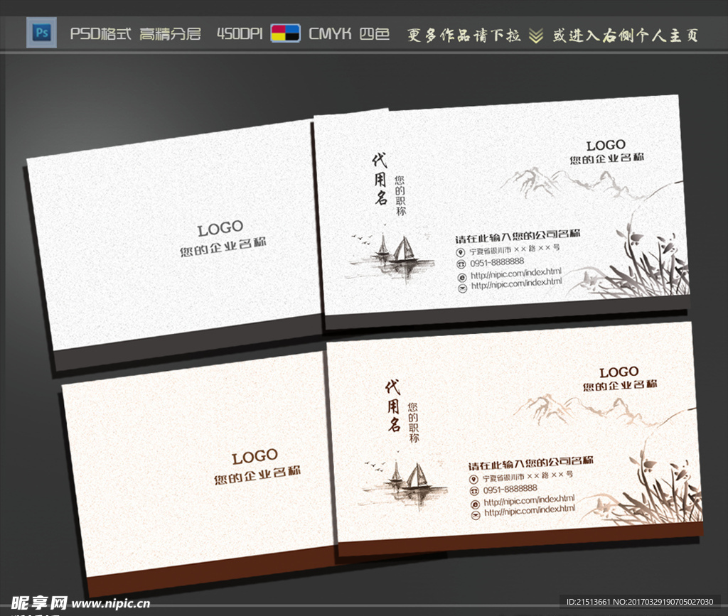Click '代用名' on the upper grey card
This screenshot has width=728, height=616.
(x=380, y=179)
